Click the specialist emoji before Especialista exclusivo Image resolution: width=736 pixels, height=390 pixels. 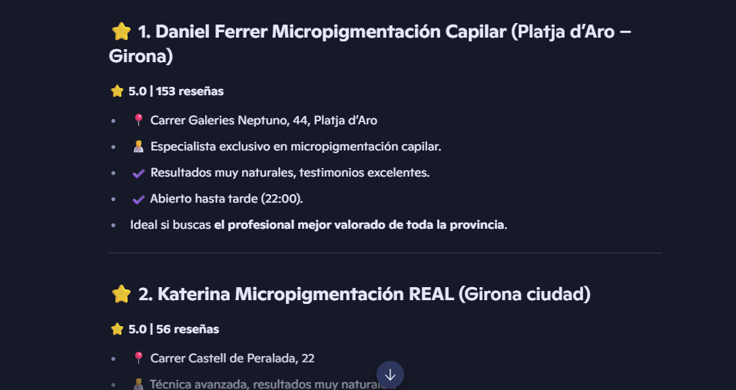(138, 147)
